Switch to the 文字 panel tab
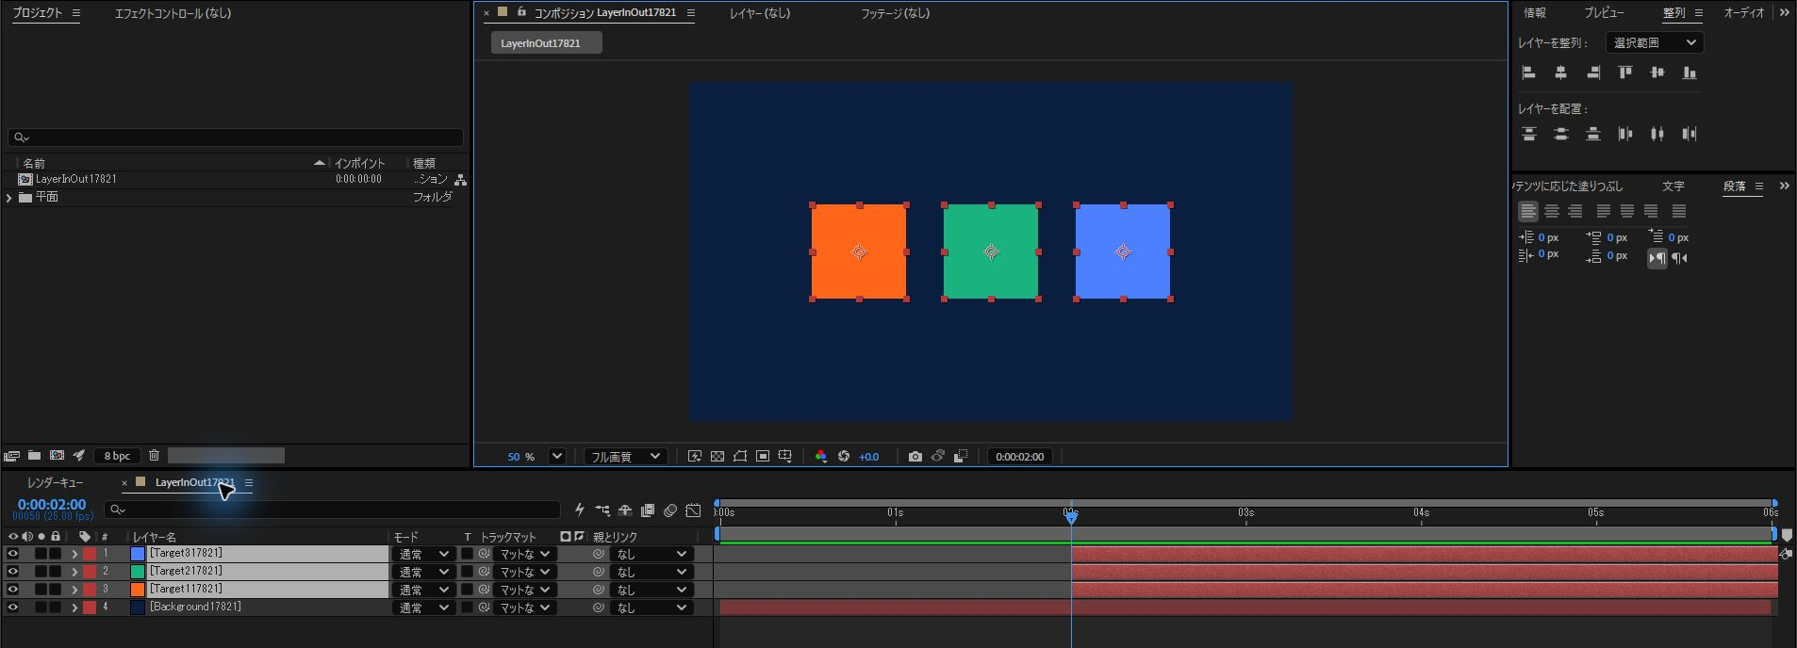 coord(1673,186)
